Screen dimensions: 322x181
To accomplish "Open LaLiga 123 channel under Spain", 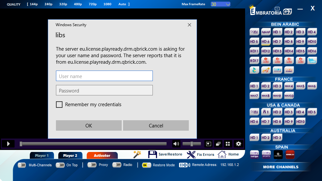I will pos(278,155).
